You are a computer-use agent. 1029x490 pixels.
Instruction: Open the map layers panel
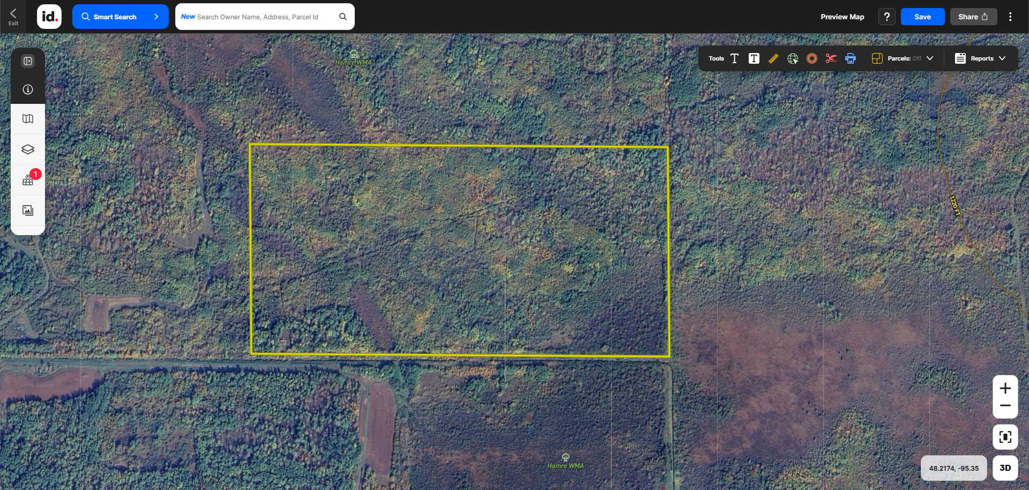tap(28, 149)
